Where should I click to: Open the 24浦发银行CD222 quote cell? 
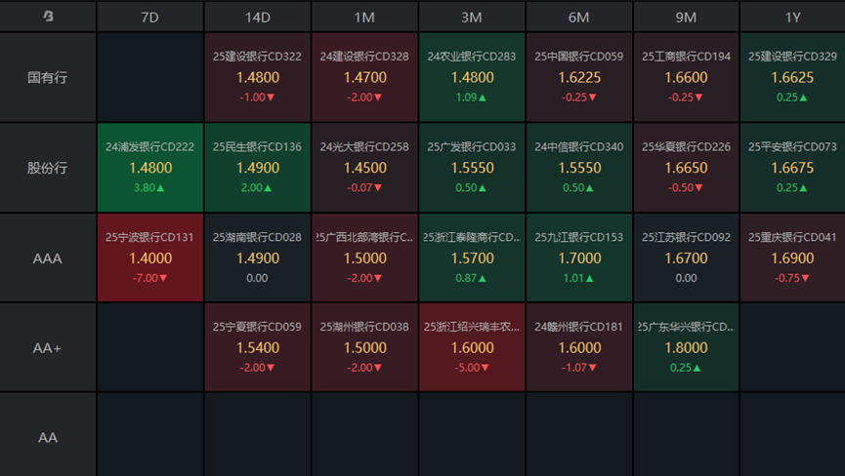(150, 168)
